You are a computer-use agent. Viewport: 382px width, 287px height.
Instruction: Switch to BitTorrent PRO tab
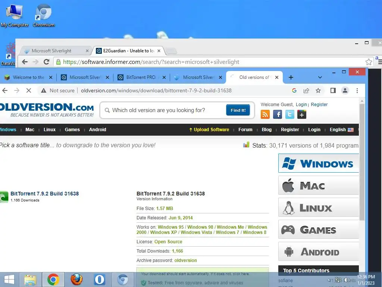[141, 77]
